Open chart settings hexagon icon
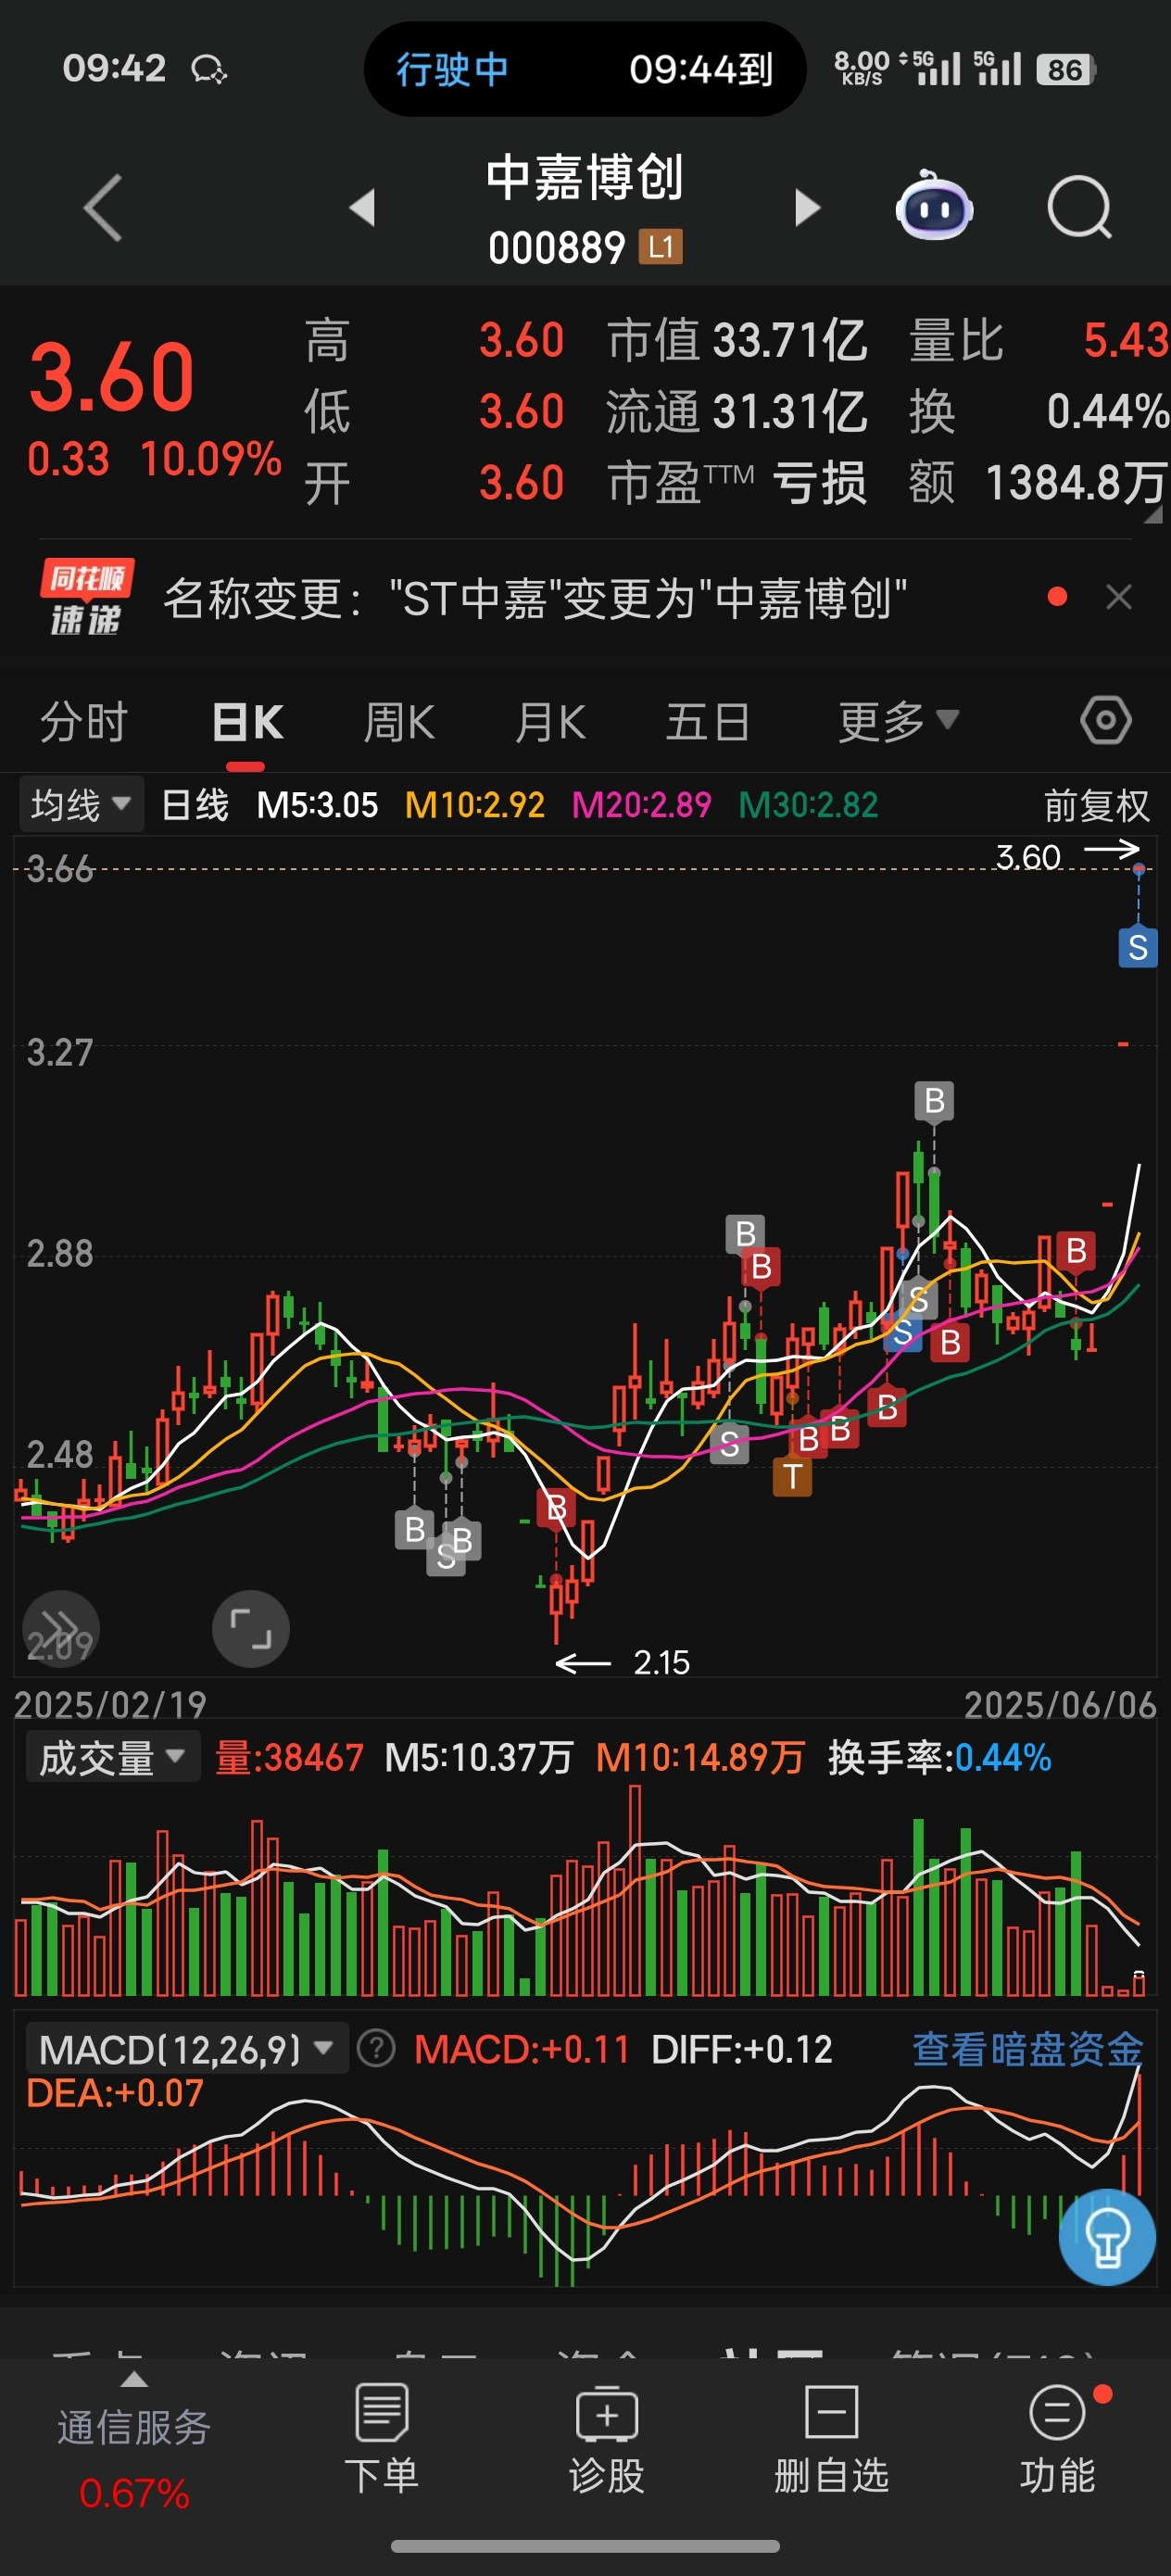Screen dimensions: 1171x2576 (1106, 720)
